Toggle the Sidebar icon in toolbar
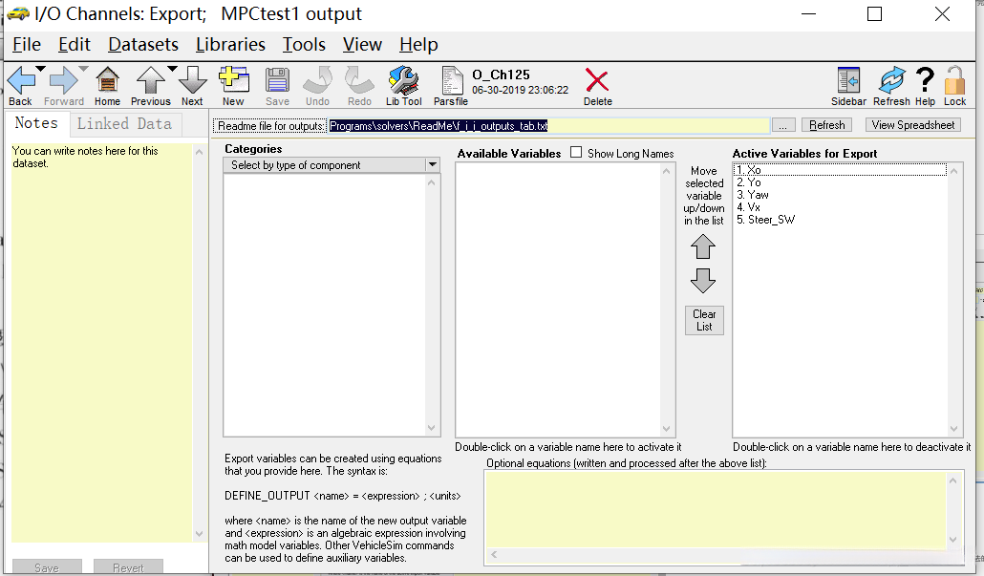 click(x=848, y=81)
